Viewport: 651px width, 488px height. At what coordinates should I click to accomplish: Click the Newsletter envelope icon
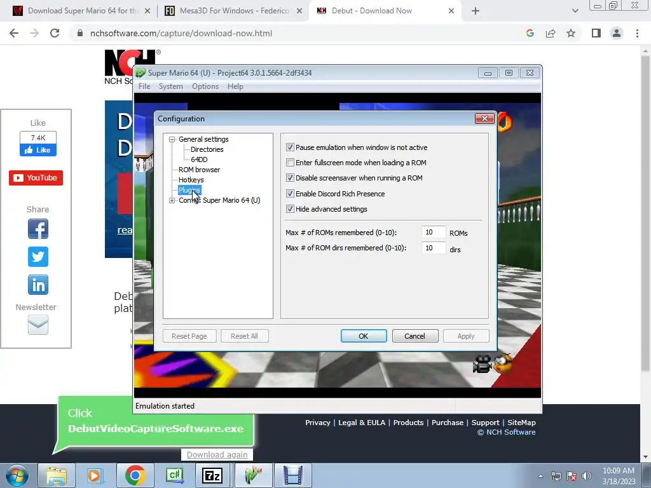click(38, 325)
